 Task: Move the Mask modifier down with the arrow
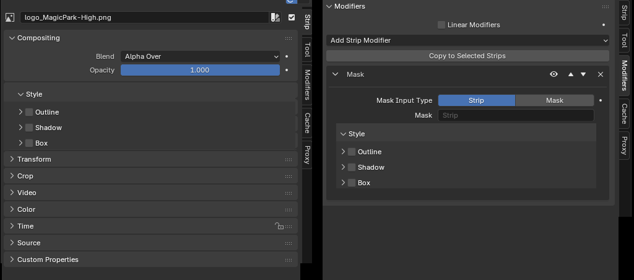pos(583,74)
